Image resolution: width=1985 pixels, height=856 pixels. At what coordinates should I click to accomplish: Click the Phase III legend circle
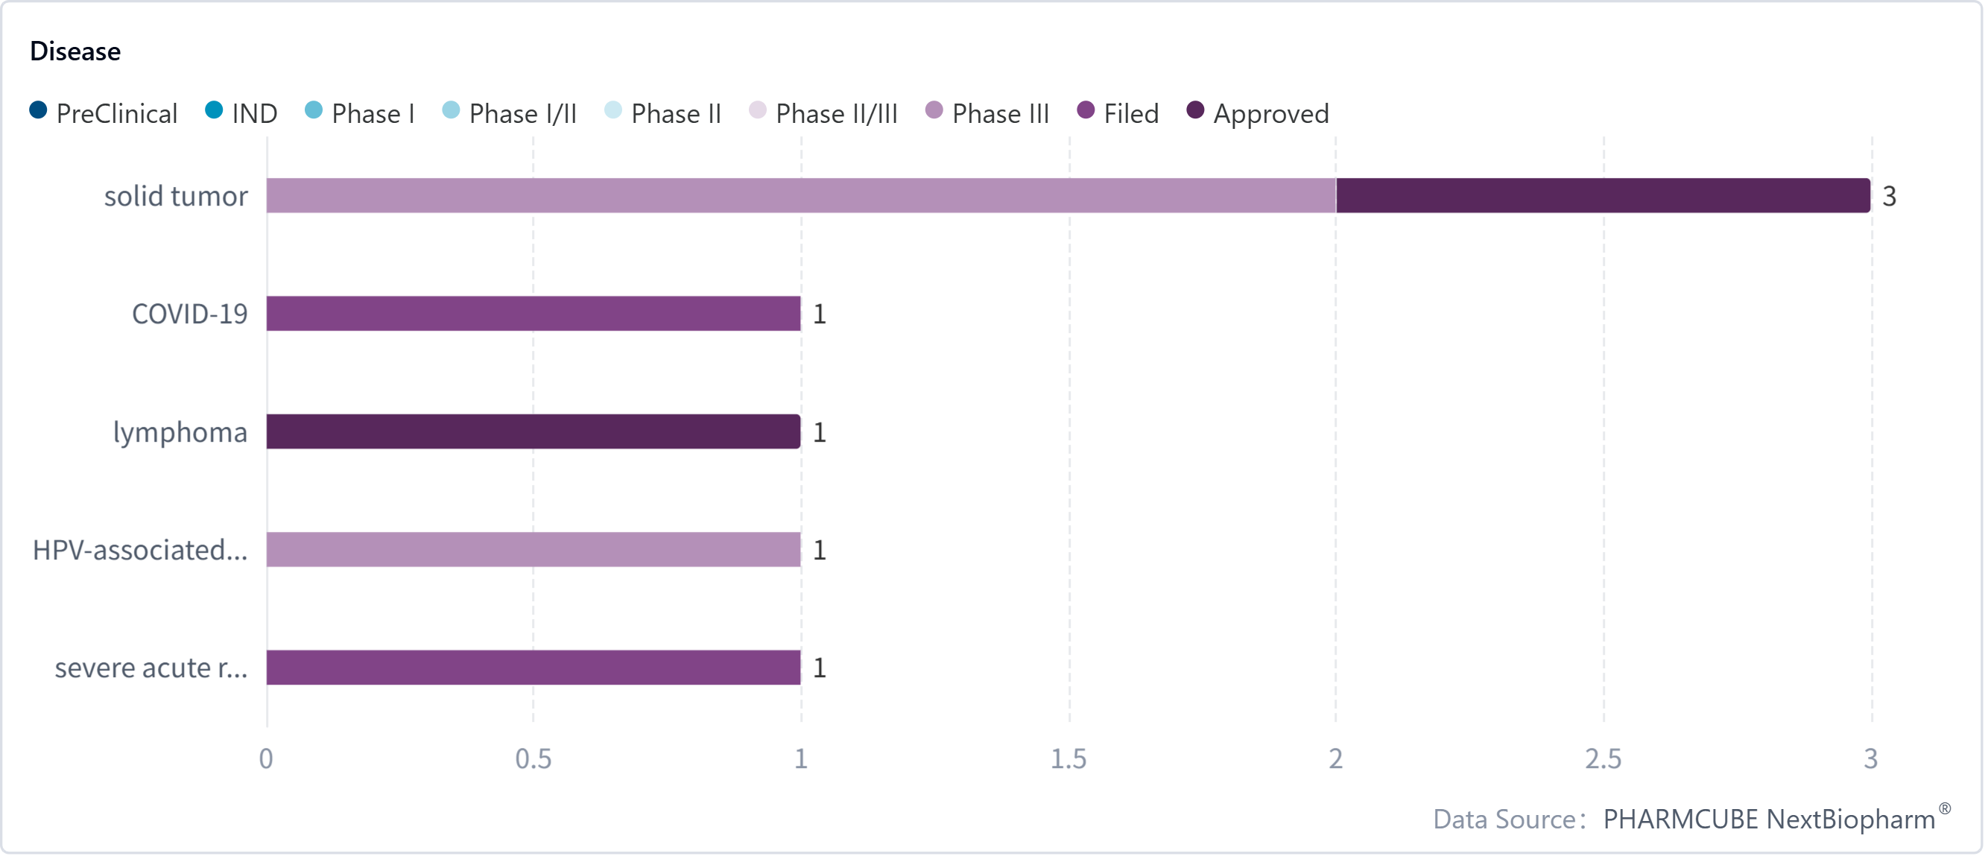(934, 110)
